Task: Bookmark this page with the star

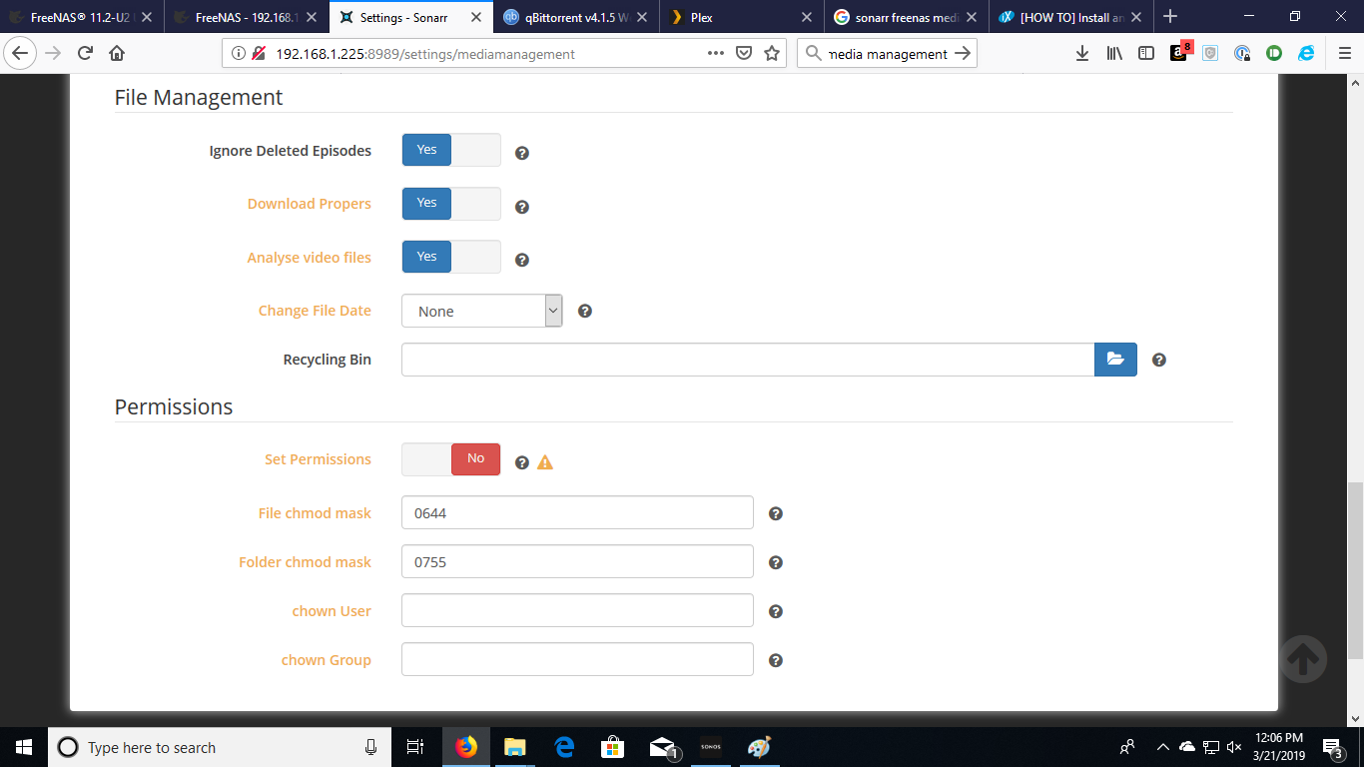Action: [772, 54]
